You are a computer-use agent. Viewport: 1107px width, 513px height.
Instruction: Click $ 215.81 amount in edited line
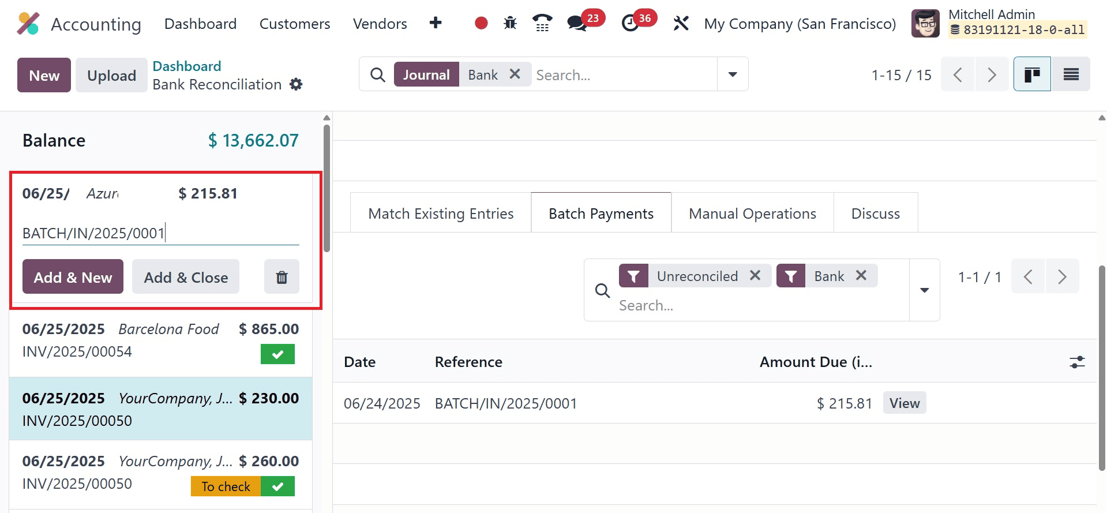[208, 193]
